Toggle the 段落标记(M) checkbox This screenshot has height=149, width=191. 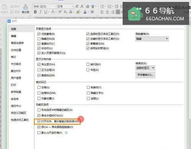coord(39,93)
